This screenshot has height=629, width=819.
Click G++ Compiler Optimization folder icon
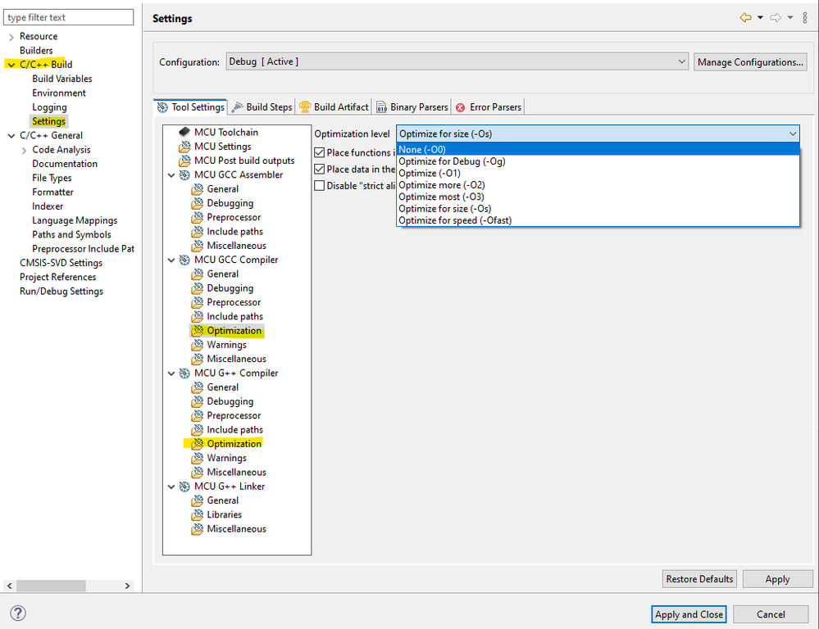198,444
